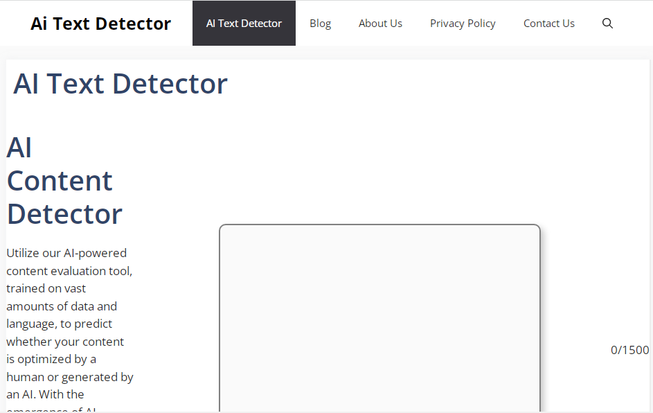Click the "amounts of data and" text line

coord(62,306)
